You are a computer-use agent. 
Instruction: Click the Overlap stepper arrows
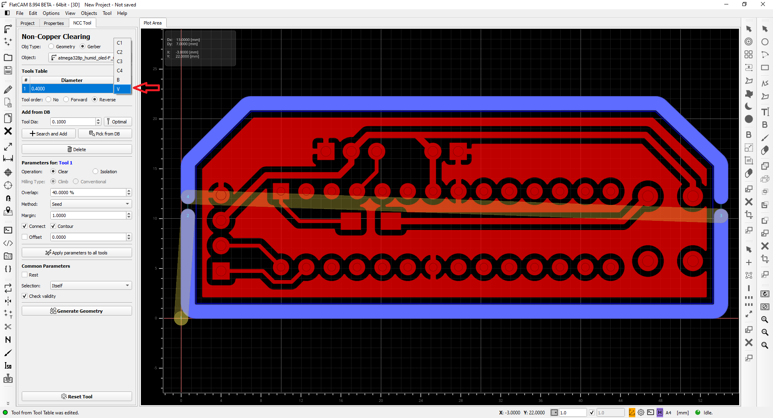[129, 193]
